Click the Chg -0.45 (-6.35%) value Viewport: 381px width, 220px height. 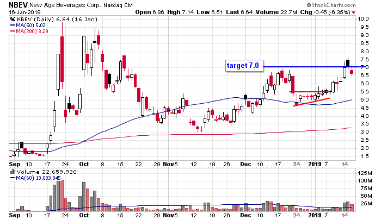coord(325,12)
